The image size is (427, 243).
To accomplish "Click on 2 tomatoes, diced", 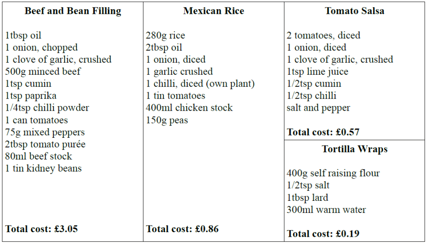I will [324, 35].
